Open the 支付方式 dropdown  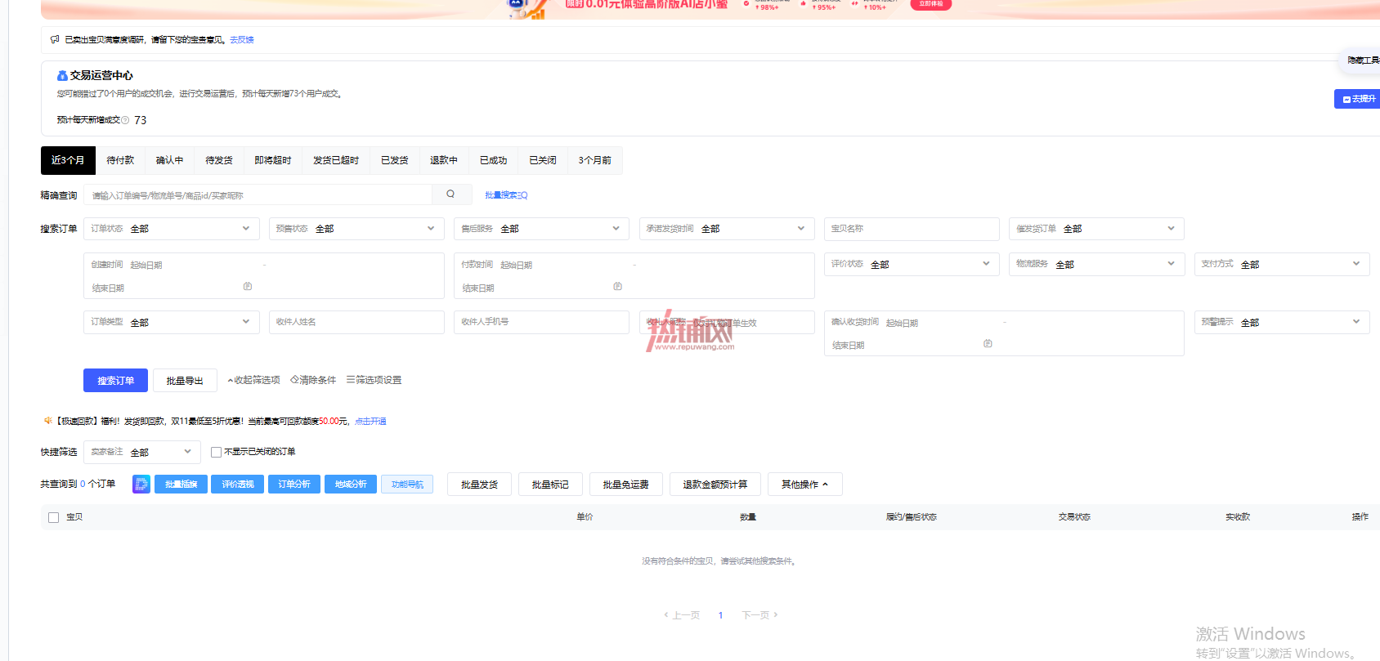coord(1282,264)
